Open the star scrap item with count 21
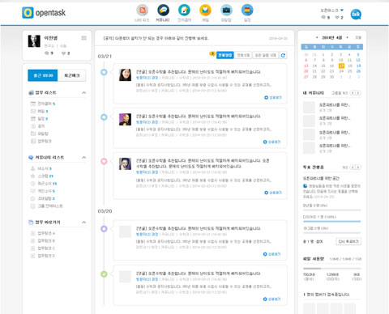The height and width of the screenshot is (314, 389). coord(42,176)
